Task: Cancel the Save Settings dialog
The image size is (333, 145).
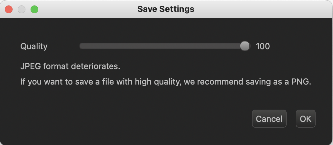Action: click(269, 119)
